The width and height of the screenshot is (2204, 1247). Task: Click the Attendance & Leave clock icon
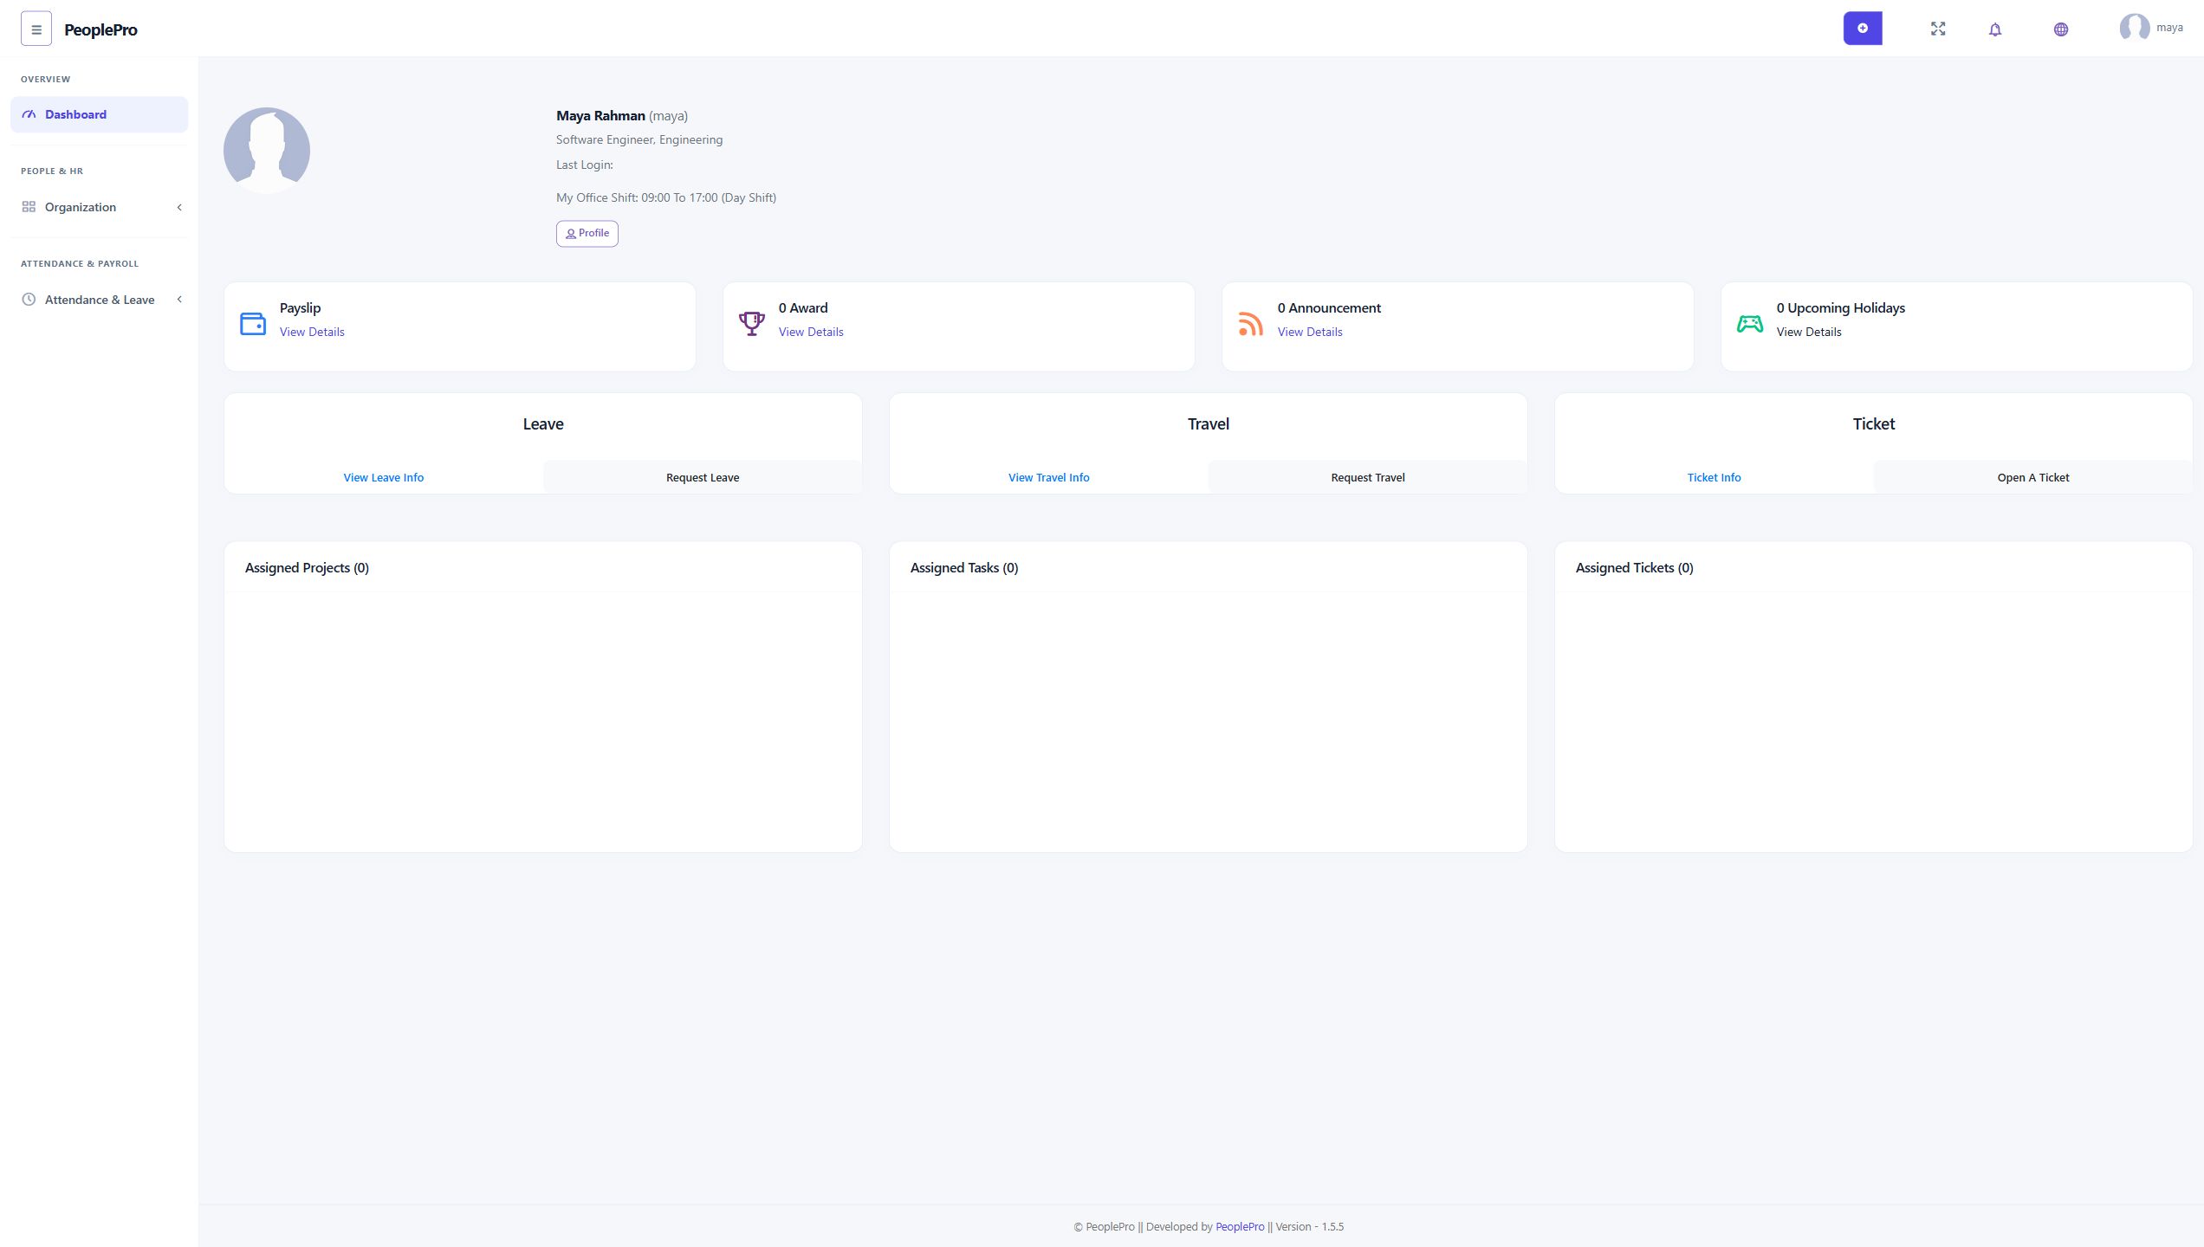tap(29, 300)
